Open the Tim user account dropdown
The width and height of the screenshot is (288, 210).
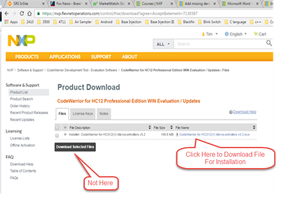coord(210,34)
